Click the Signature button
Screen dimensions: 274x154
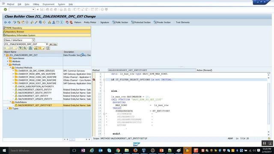[x=104, y=22]
